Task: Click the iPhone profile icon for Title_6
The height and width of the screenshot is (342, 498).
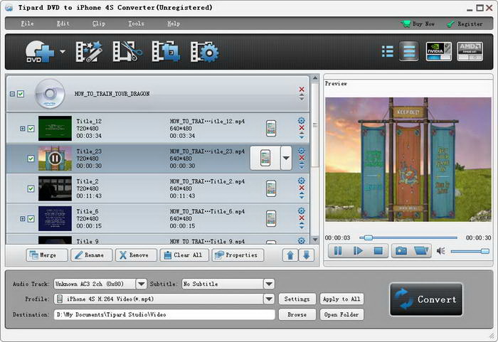Action: coord(271,218)
